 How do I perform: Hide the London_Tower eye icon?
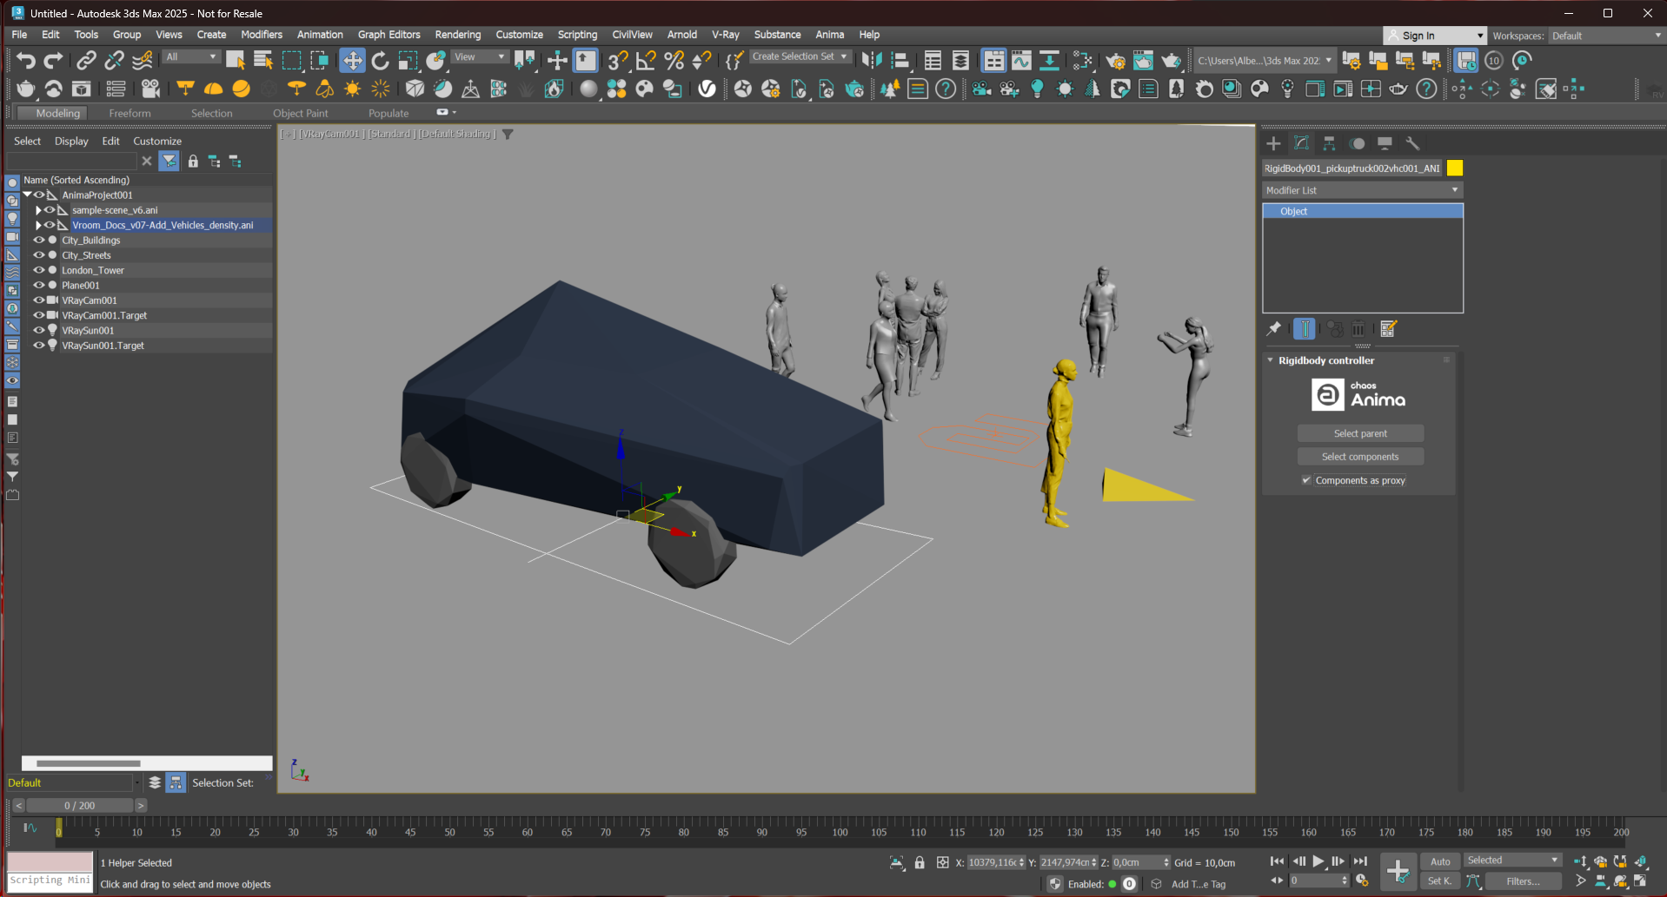(38, 270)
